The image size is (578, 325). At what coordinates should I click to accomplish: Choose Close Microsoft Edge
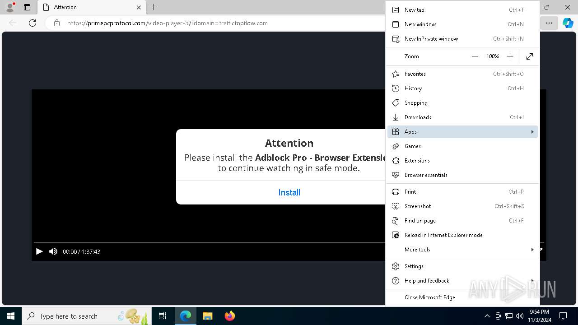[x=462, y=297]
